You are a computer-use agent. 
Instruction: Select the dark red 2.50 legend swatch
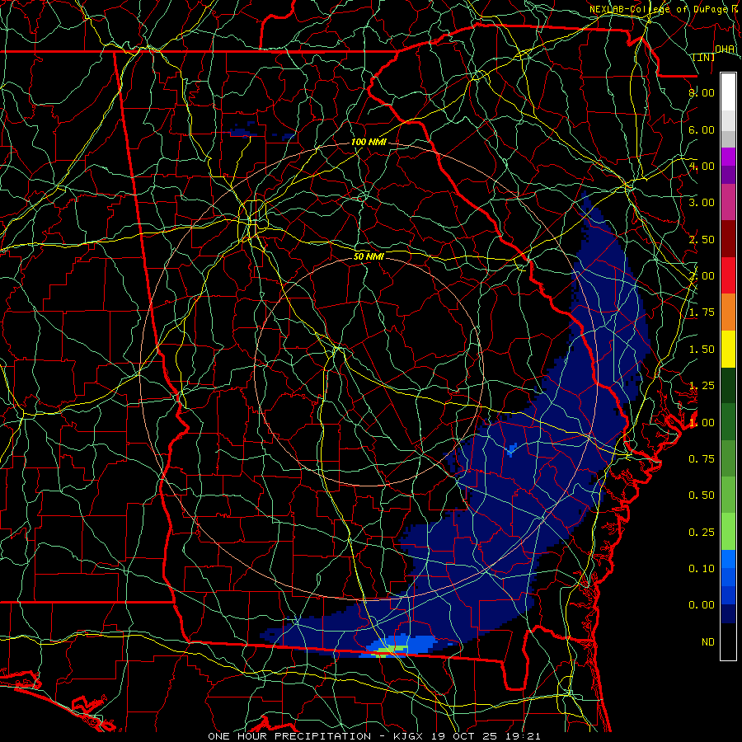728,239
